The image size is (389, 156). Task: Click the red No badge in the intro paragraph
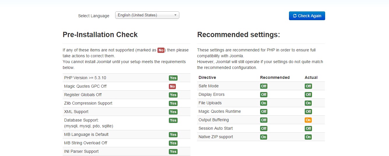161,50
